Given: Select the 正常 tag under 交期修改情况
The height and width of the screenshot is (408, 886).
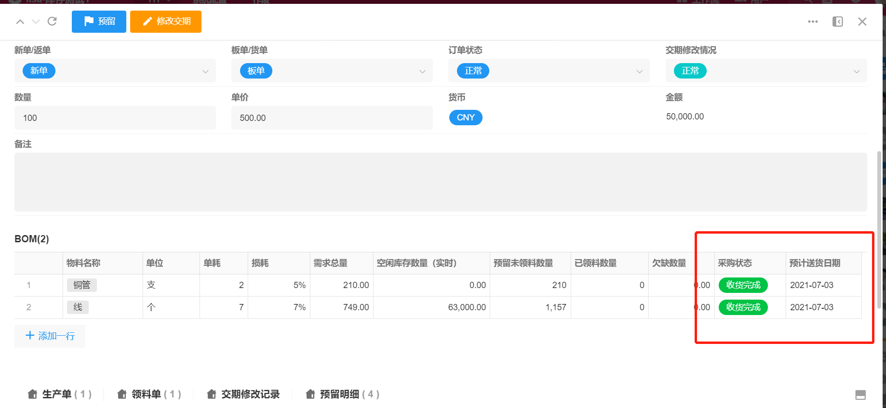Looking at the screenshot, I should 690,71.
